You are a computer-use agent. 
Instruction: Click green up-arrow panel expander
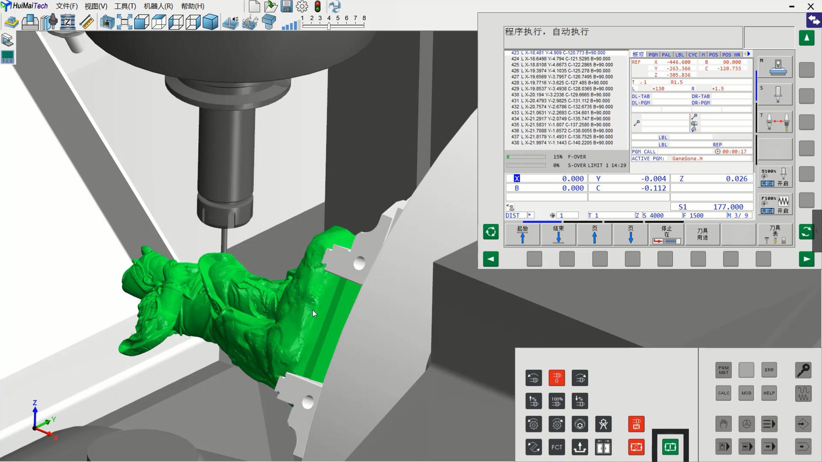click(807, 38)
